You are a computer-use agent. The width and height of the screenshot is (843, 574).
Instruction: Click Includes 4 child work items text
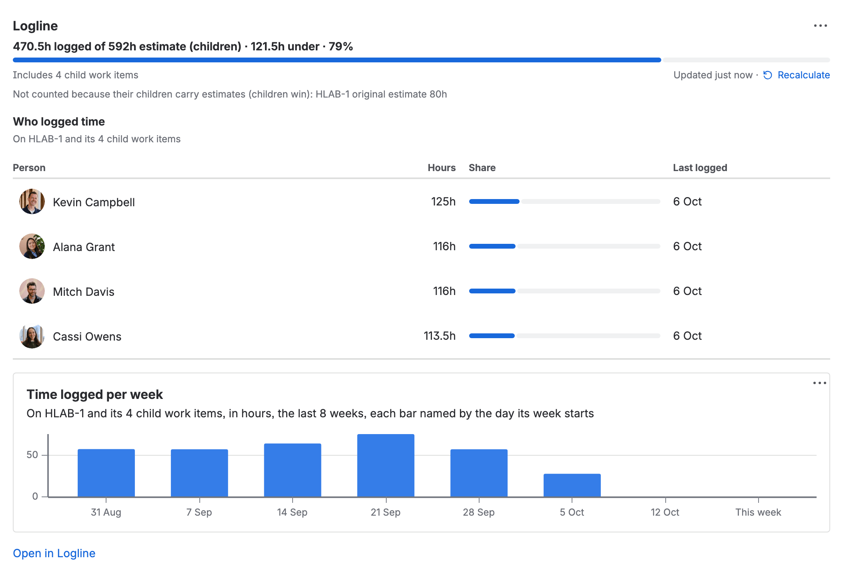pyautogui.click(x=76, y=75)
